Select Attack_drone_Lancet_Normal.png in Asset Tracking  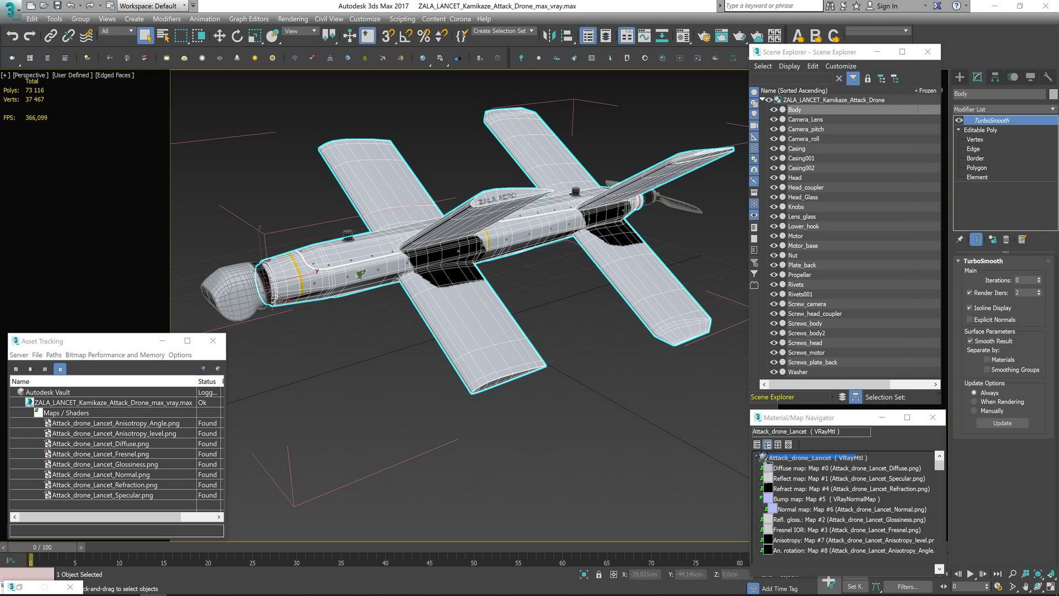101,475
